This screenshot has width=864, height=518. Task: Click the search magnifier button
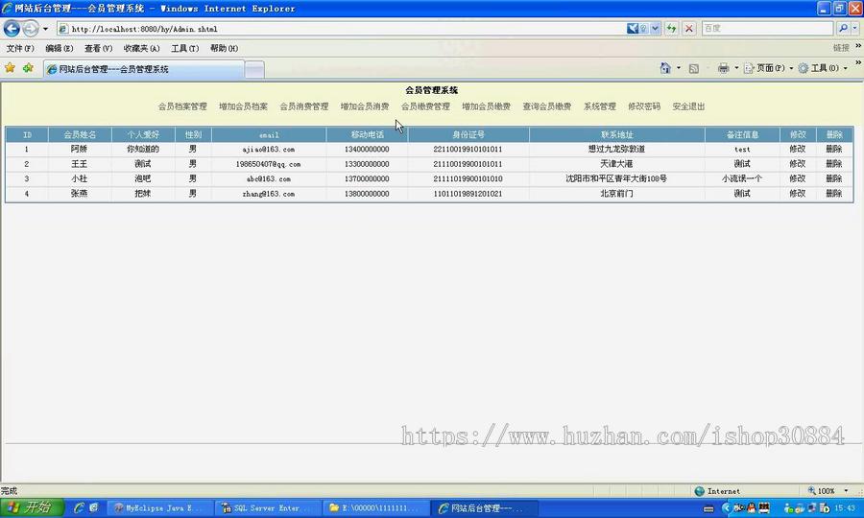click(843, 28)
